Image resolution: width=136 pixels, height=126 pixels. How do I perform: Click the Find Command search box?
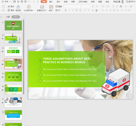coord(131,2)
